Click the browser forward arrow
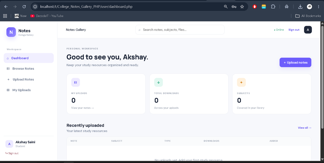The width and height of the screenshot is (324, 163). pyautogui.click(x=15, y=7)
